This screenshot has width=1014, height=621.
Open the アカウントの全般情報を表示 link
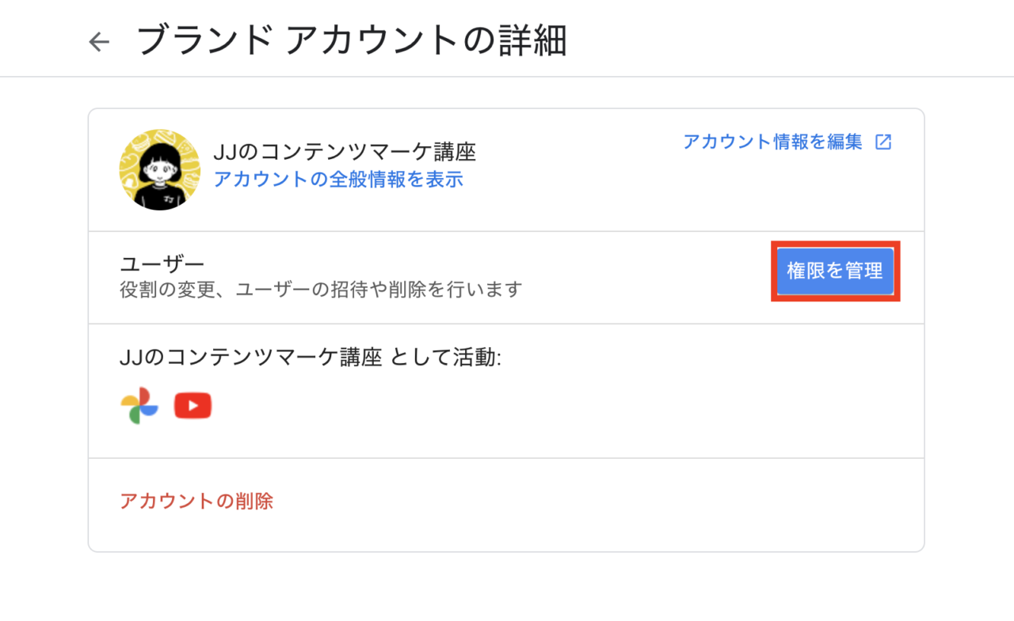(338, 180)
